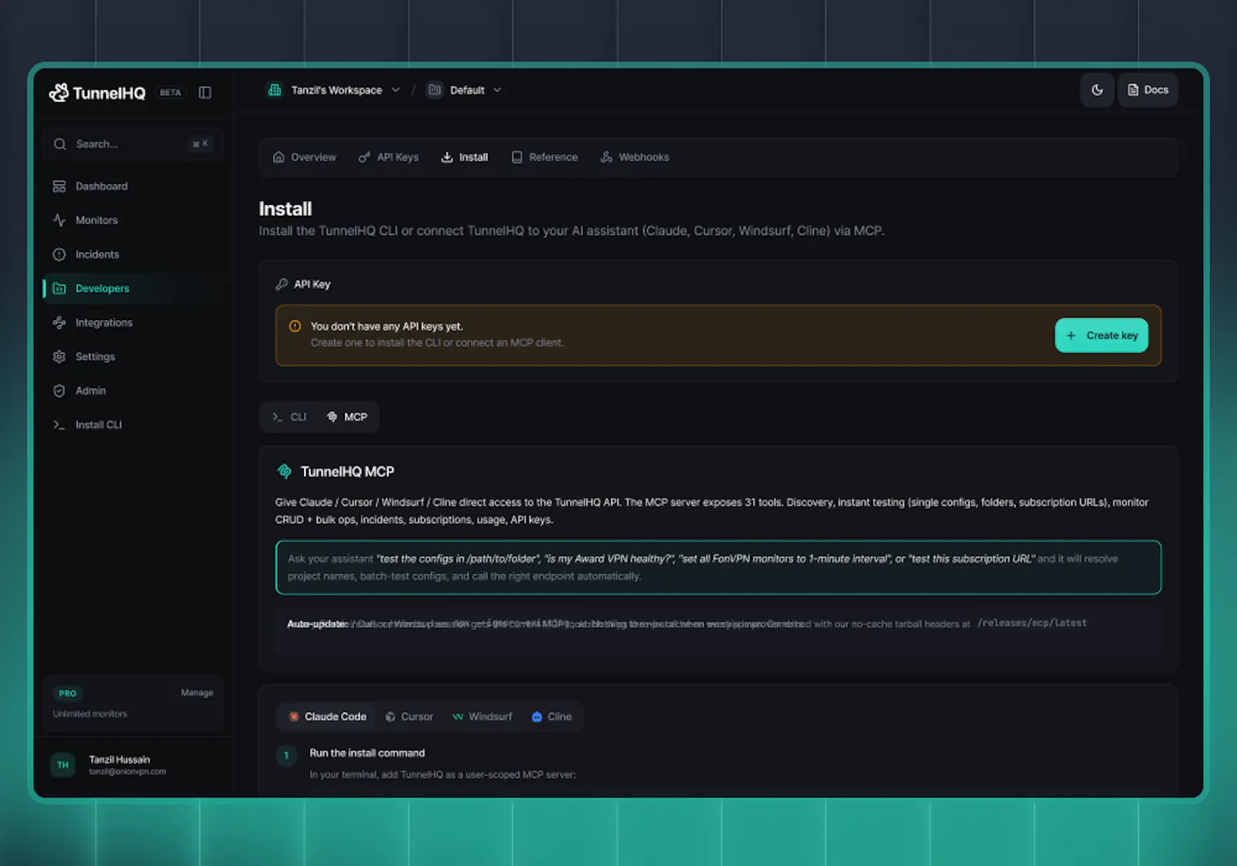
Task: Click the PRO plan badge
Action: (x=68, y=694)
